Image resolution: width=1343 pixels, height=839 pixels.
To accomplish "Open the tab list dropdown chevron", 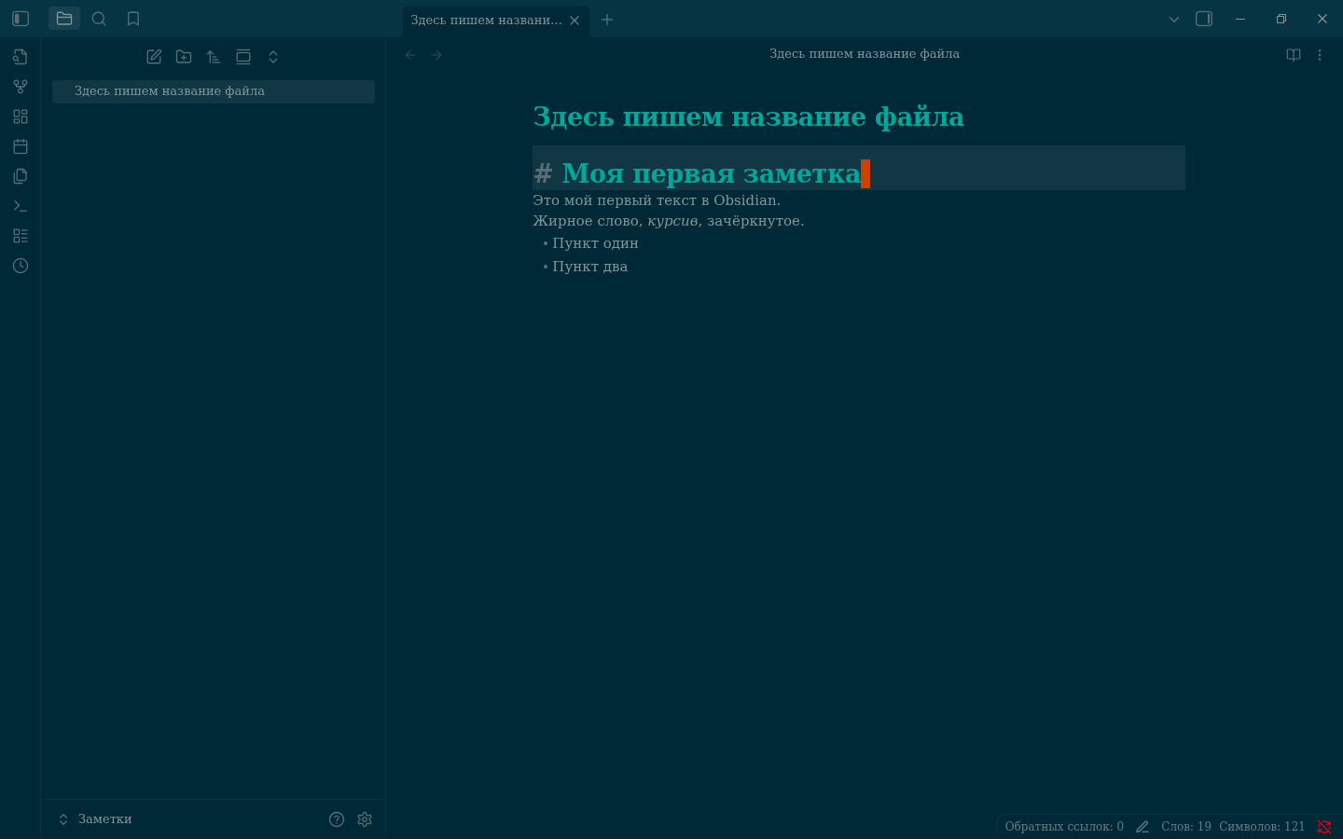I will point(1174,19).
